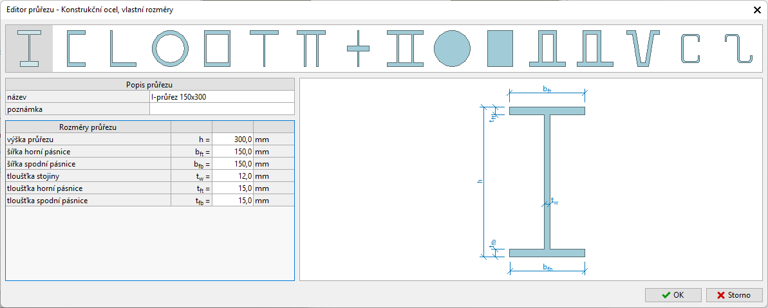The image size is (768, 308).
Task: Cancel with the Storno button
Action: (x=734, y=295)
